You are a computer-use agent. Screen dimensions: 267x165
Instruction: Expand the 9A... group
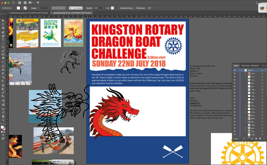(245, 121)
